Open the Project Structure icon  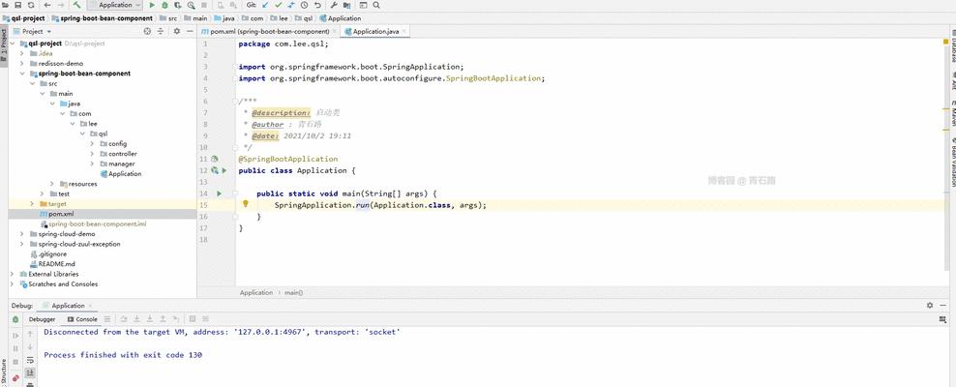[347, 5]
